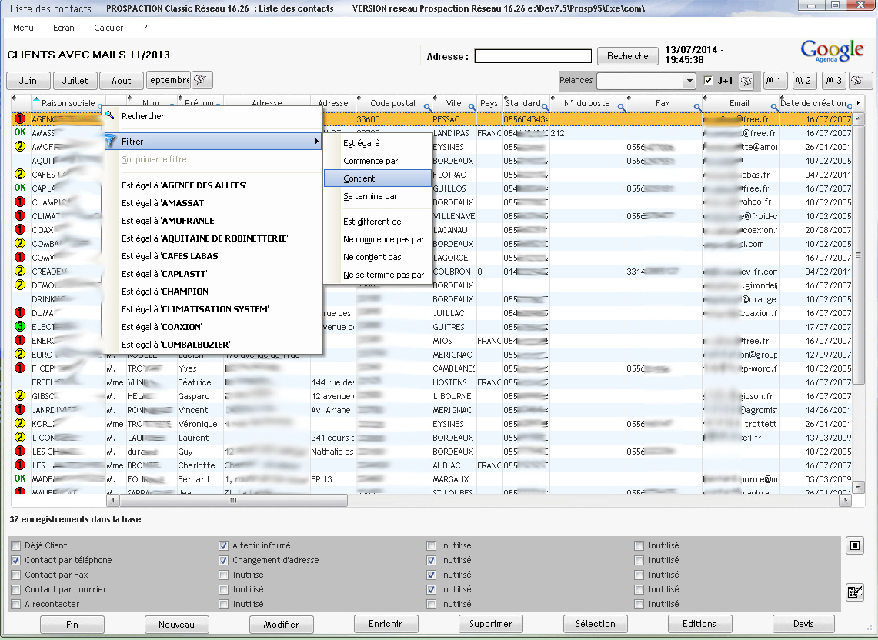Click the square select-all icon button
The image size is (878, 640).
point(854,545)
